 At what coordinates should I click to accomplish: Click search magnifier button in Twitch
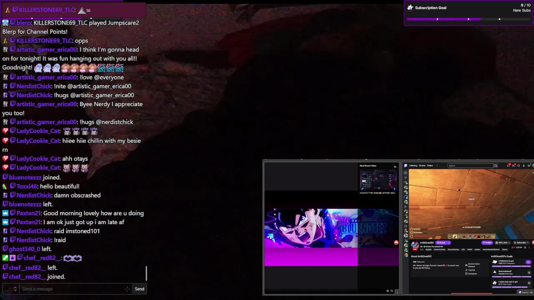[496, 165]
